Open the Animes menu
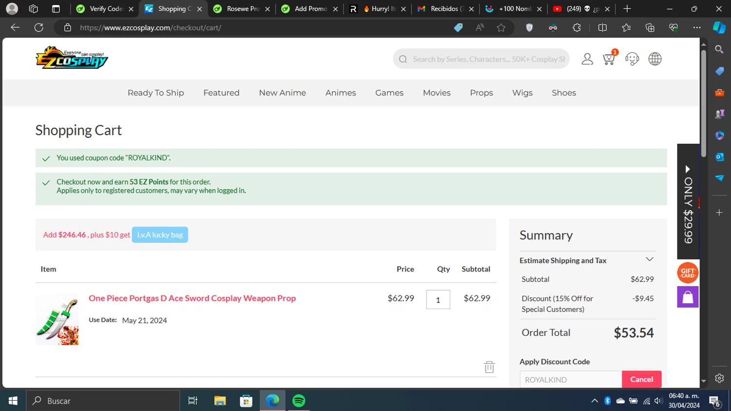 (341, 93)
